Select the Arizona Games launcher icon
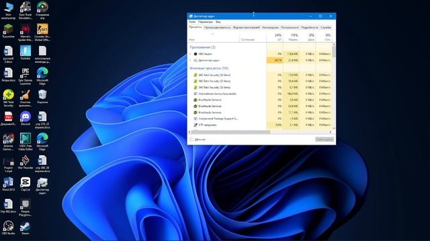The height and width of the screenshot is (241, 430). (8, 142)
